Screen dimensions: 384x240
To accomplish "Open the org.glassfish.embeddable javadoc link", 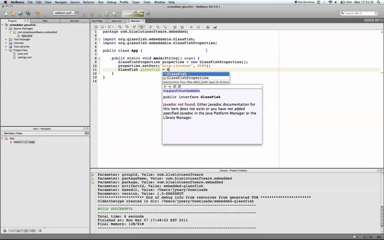I will [181, 91].
